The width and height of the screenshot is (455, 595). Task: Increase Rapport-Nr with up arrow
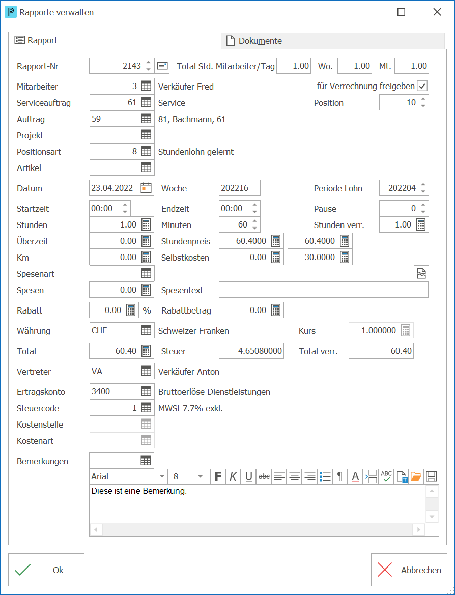(149, 63)
